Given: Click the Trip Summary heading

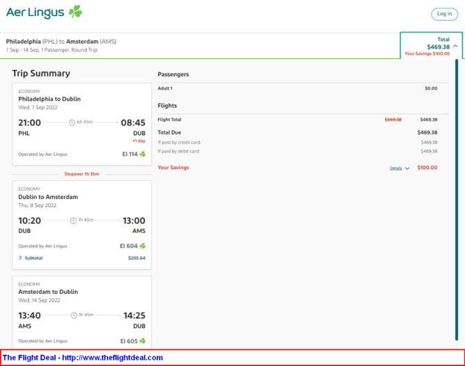Looking at the screenshot, I should (41, 73).
